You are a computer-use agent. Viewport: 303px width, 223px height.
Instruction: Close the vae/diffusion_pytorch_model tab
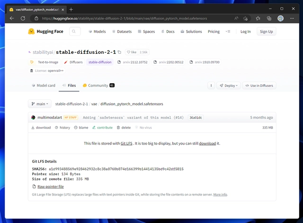pos(62,9)
